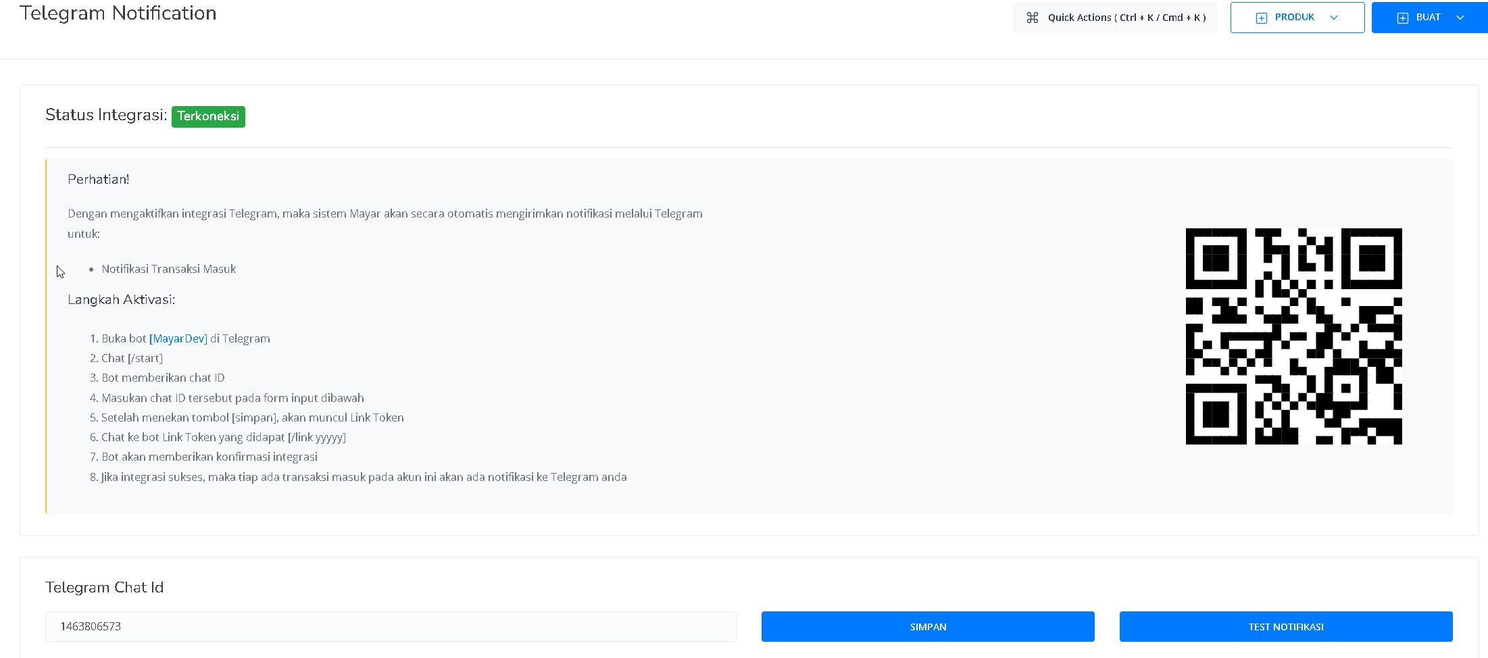Screen dimensions: 1488x658
Task: Click the SIMPAN button
Action: click(x=928, y=626)
